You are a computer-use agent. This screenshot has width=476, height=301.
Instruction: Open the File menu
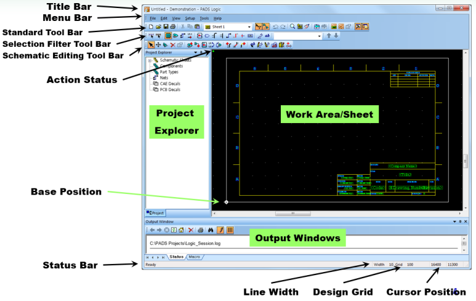point(153,18)
